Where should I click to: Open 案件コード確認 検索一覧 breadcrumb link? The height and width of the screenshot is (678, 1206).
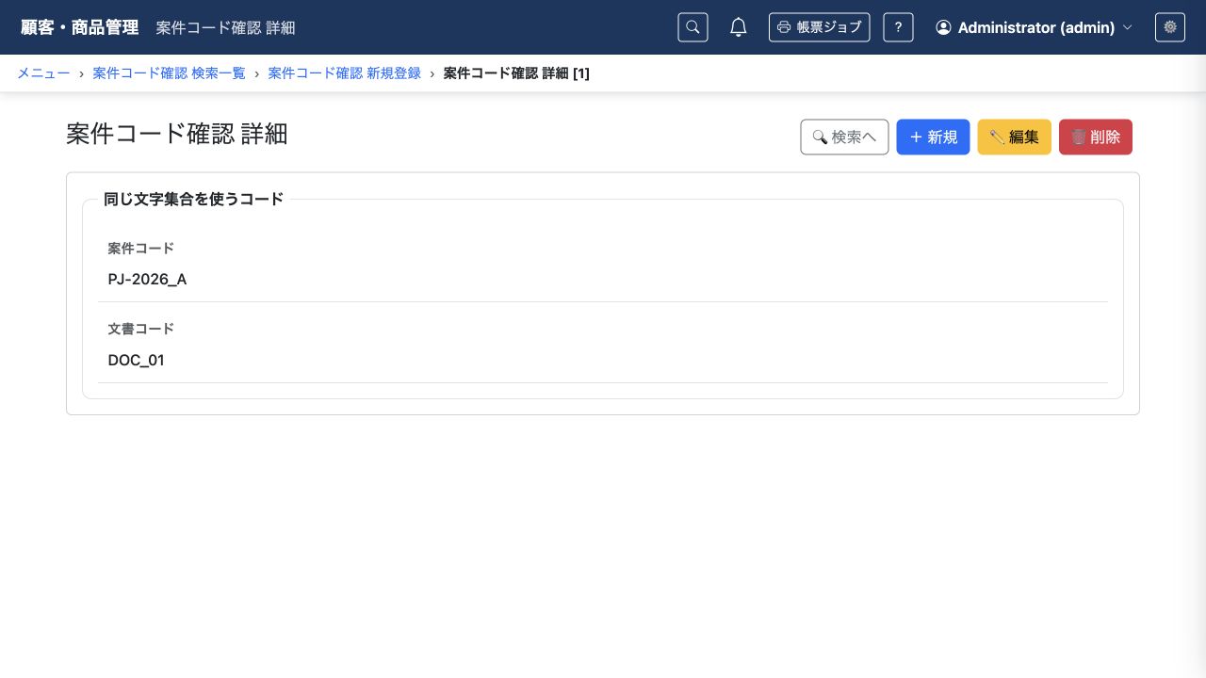tap(169, 73)
